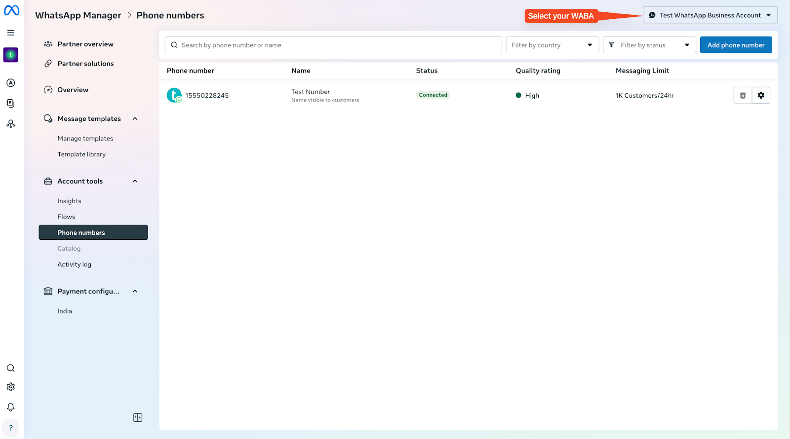The width and height of the screenshot is (790, 439).
Task: Click the Meta logo icon
Action: tap(11, 10)
